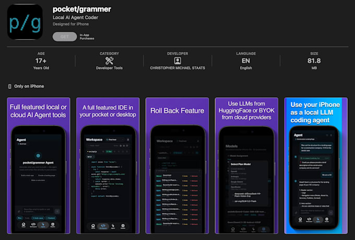Click the GET button
Screen dimensions: 355x240
65,36
